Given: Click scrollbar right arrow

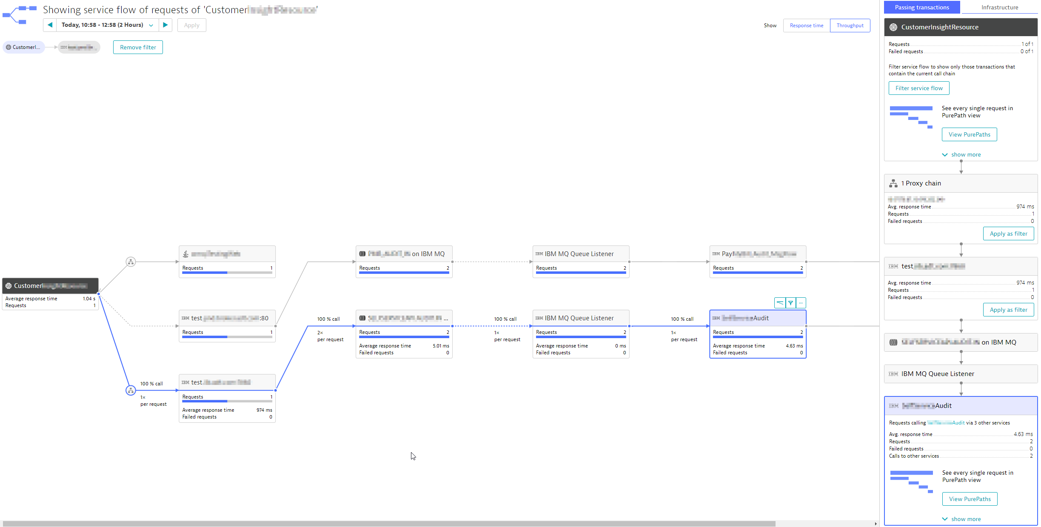Looking at the screenshot, I should tap(876, 524).
